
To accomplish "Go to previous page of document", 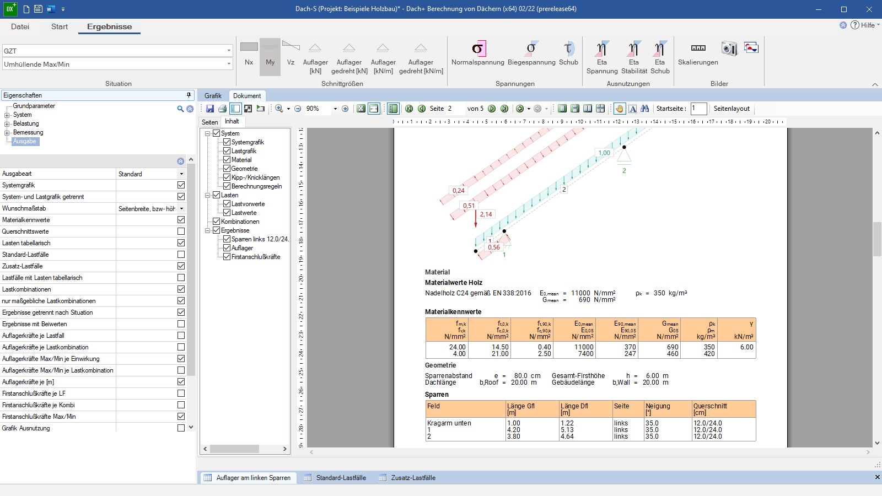I will (x=422, y=109).
